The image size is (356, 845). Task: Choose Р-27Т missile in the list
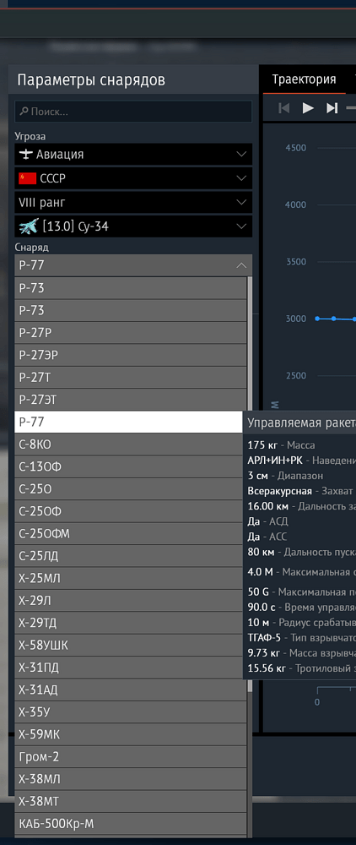click(131, 378)
